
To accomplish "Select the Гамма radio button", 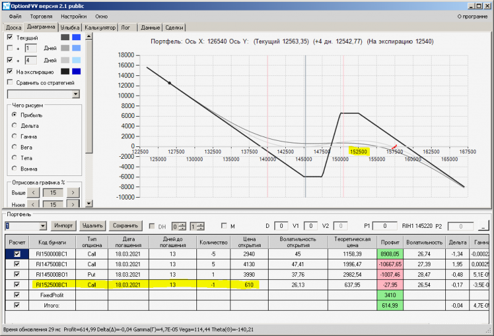I will [14, 136].
